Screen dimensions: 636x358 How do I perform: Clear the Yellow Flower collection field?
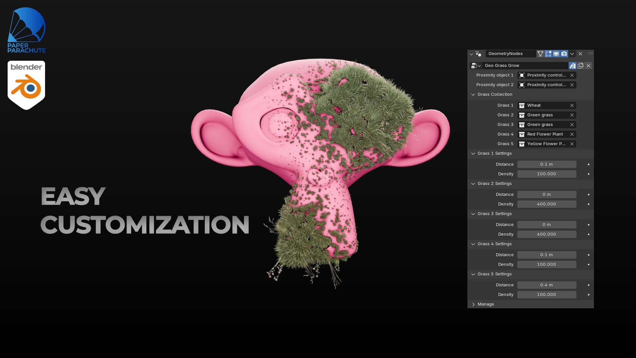(x=572, y=144)
